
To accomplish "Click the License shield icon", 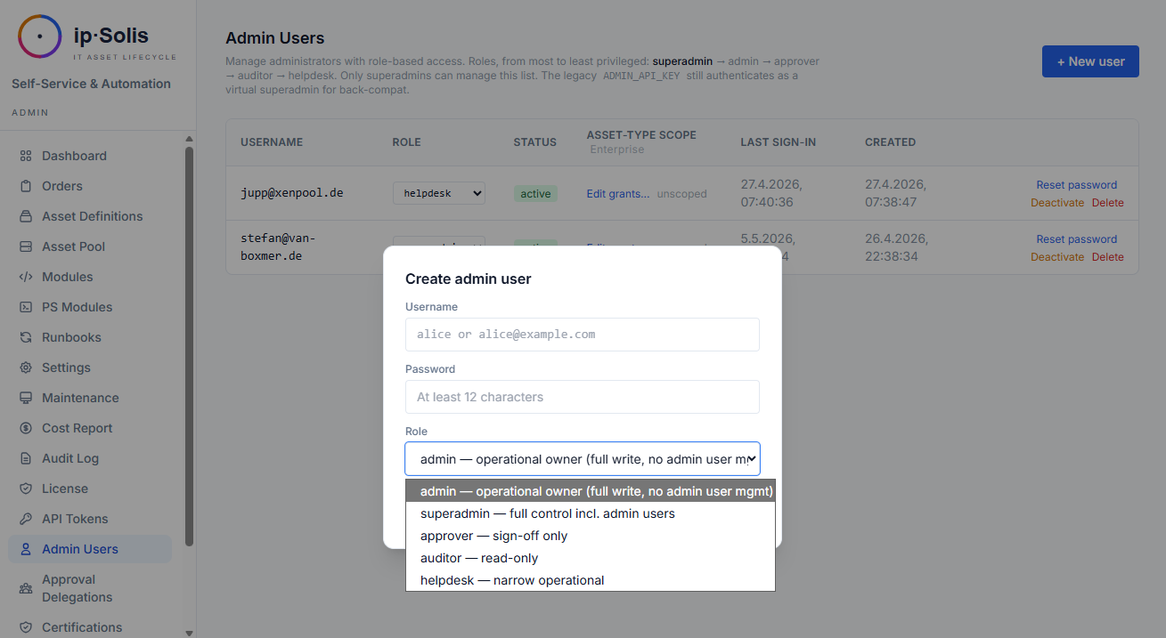I will pyautogui.click(x=26, y=489).
